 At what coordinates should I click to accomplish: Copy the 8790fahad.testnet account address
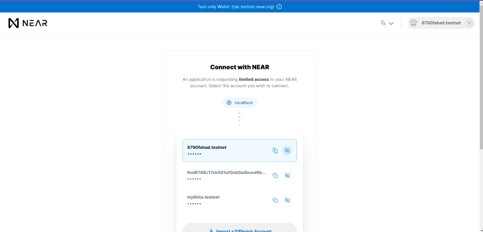[x=275, y=151]
